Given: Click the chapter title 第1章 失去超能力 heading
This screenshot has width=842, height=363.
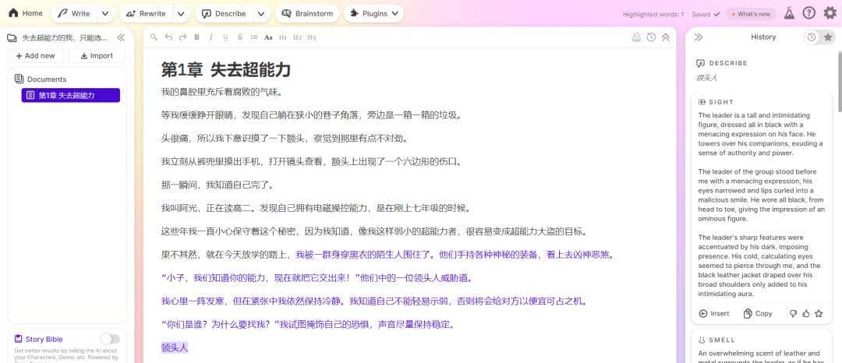Looking at the screenshot, I should (226, 69).
